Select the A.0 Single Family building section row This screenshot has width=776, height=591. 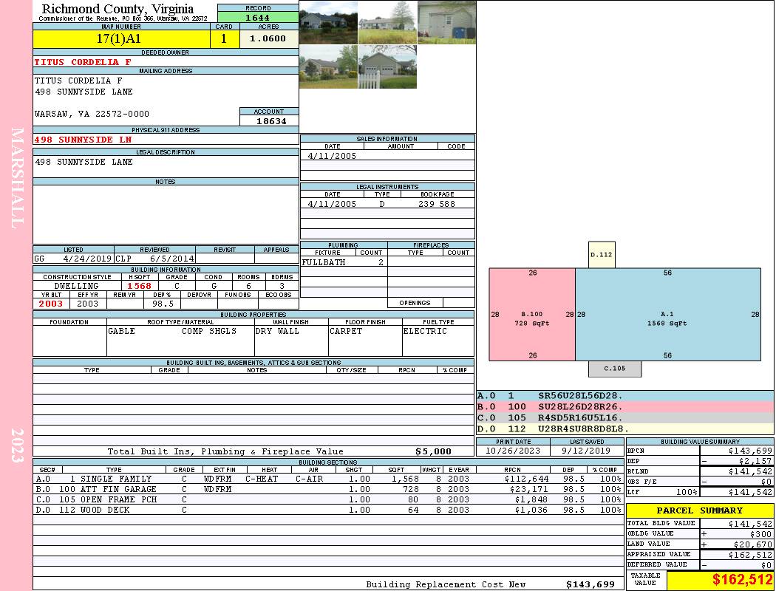click(327, 479)
